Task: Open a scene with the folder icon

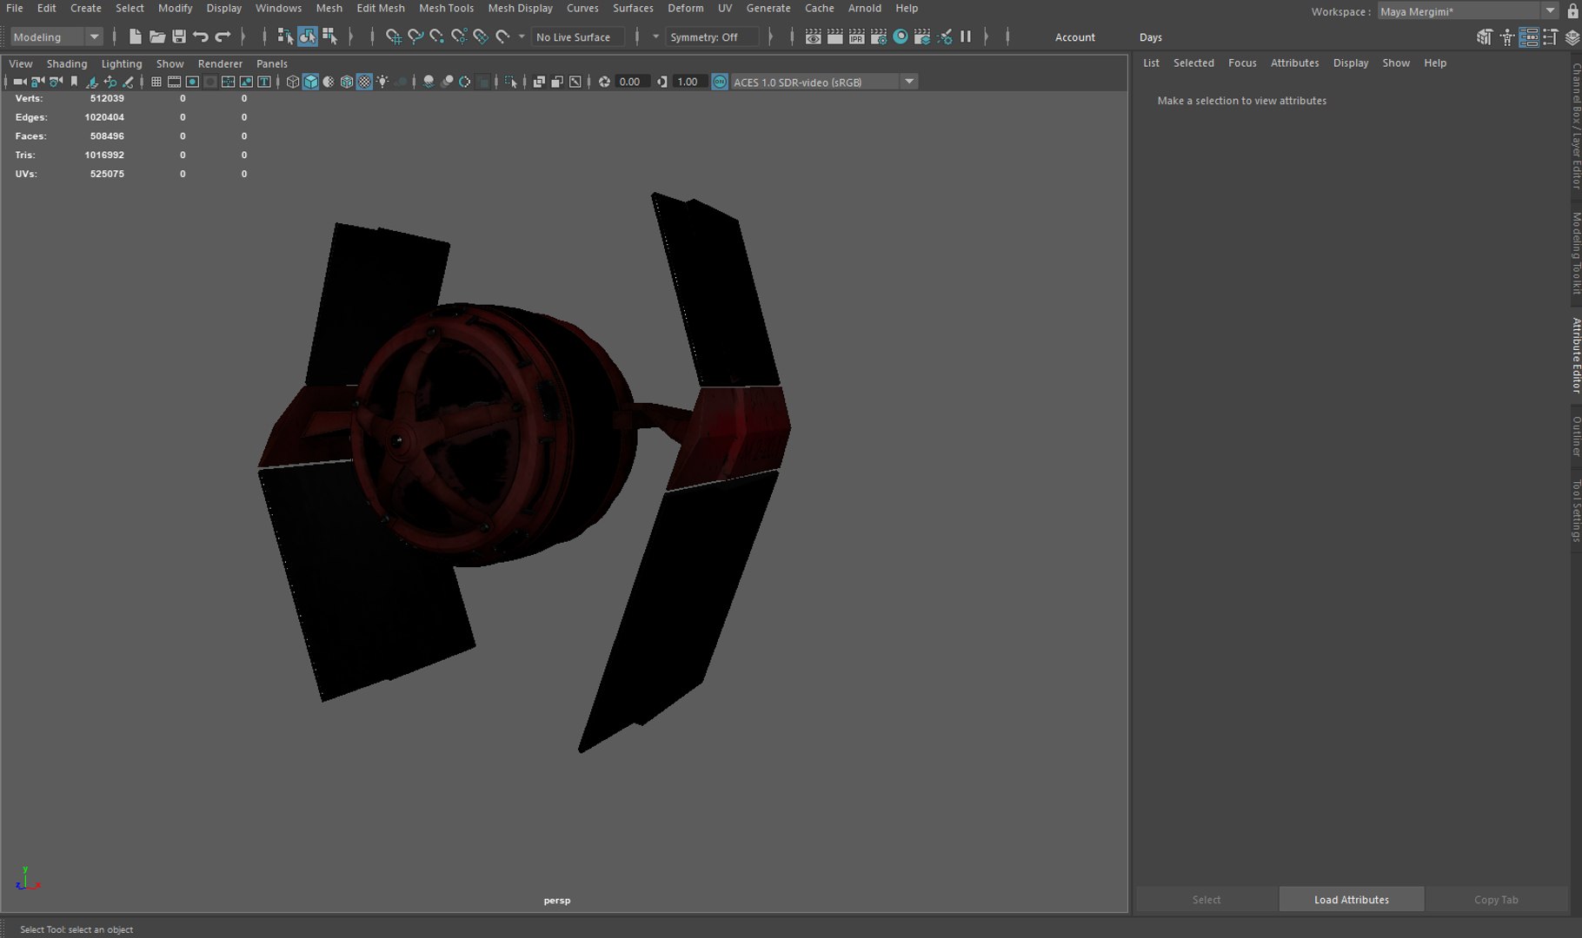Action: pos(157,36)
